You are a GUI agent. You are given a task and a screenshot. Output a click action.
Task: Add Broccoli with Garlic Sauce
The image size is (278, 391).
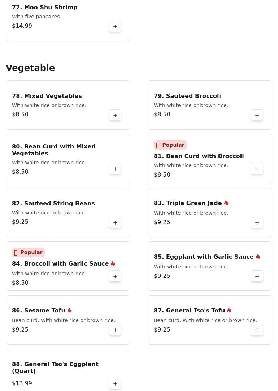(x=115, y=276)
